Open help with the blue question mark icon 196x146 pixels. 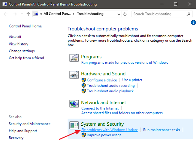[x=193, y=23]
